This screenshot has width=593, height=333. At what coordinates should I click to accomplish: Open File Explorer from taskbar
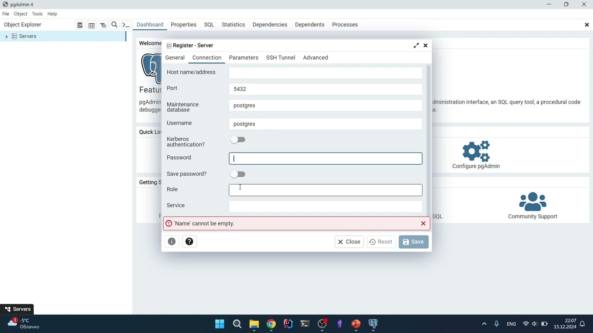point(254,324)
